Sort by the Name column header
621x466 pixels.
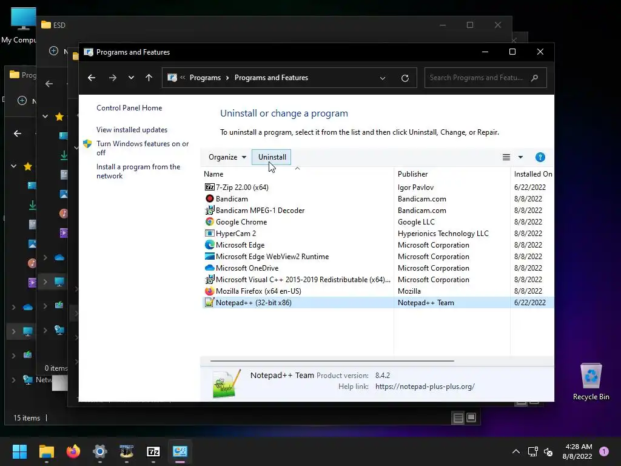(213, 174)
